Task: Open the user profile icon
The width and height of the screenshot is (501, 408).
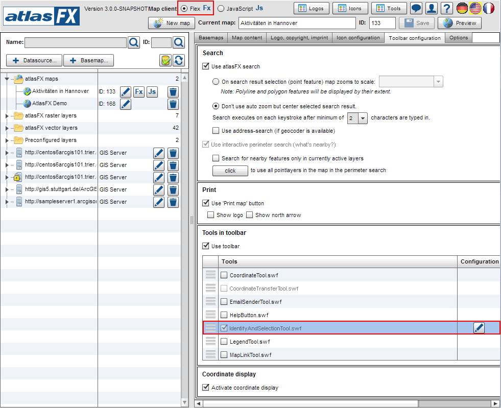Action: tap(432, 8)
